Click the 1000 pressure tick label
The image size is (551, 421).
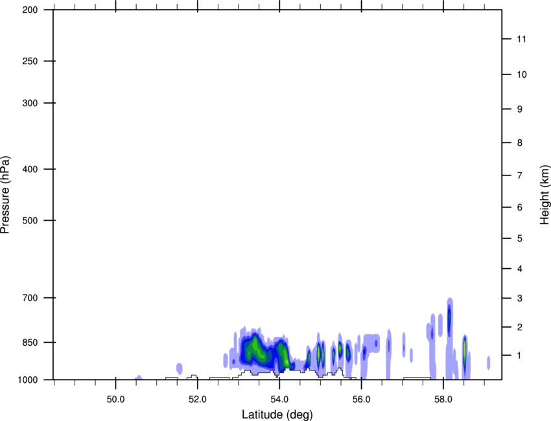coord(28,380)
